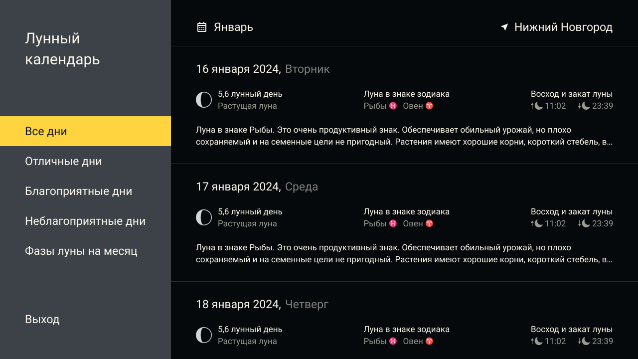638x359 pixels.
Task: Go to Неблагоприятные дни
Action: click(85, 221)
